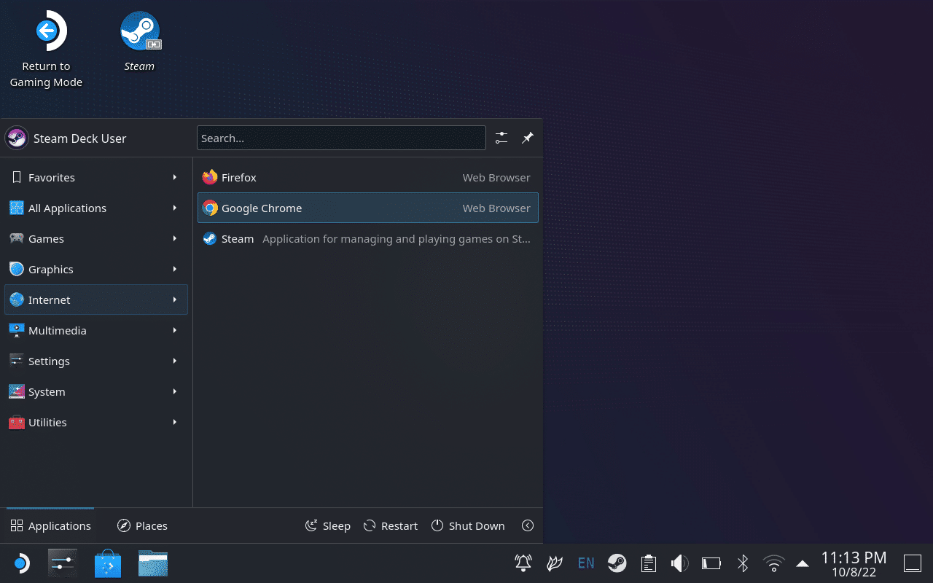Click the EN keyboard layout indicator
933x583 pixels.
pos(586,563)
